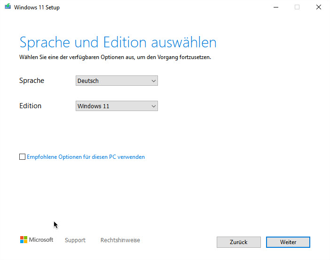Click the disabled maximize button

tap(297, 7)
